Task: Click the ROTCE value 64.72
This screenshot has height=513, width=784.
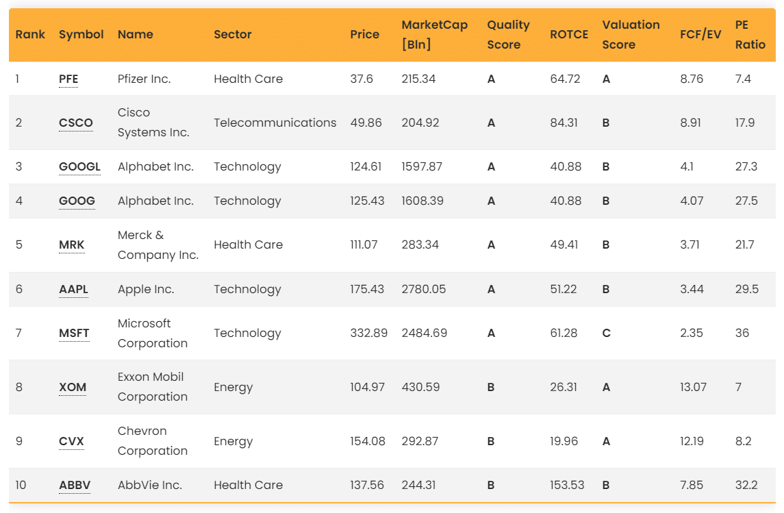Action: 565,79
